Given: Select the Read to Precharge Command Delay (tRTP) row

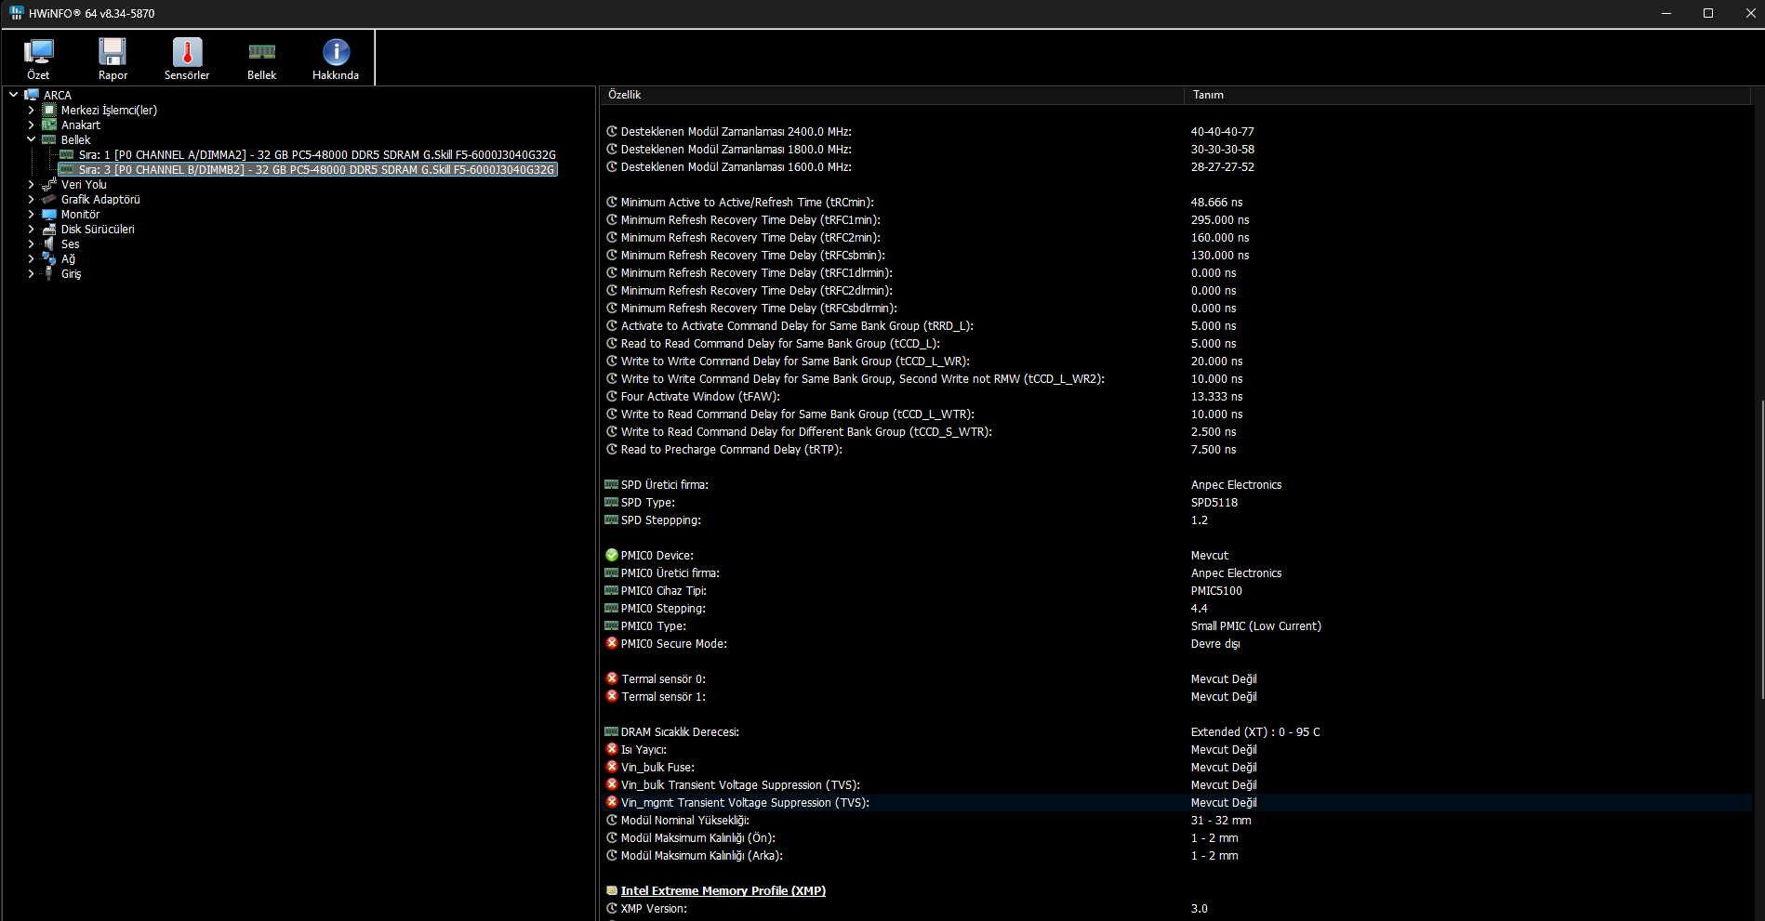Looking at the screenshot, I should 1176,449.
